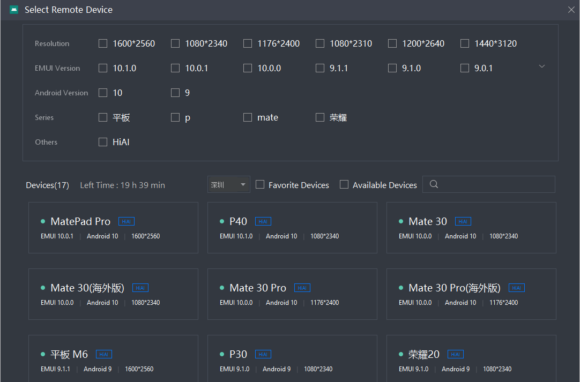The height and width of the screenshot is (382, 580).
Task: Select the Mate 30 Pro(海外版) device card
Action: (x=471, y=294)
